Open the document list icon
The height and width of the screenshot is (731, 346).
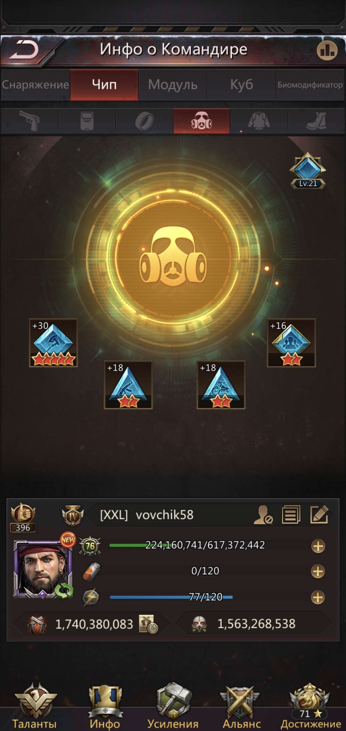(291, 515)
